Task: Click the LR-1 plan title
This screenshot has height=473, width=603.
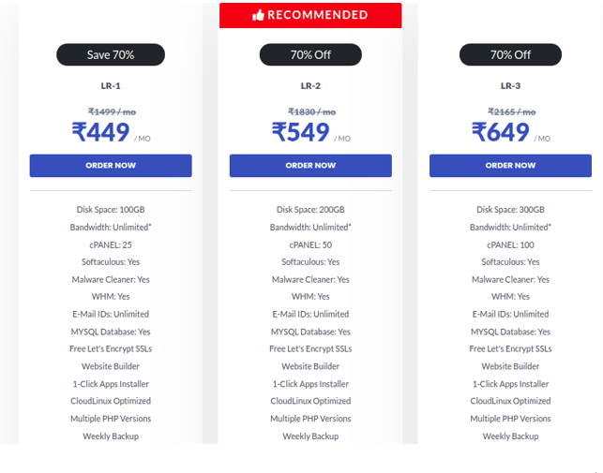Action: [111, 86]
